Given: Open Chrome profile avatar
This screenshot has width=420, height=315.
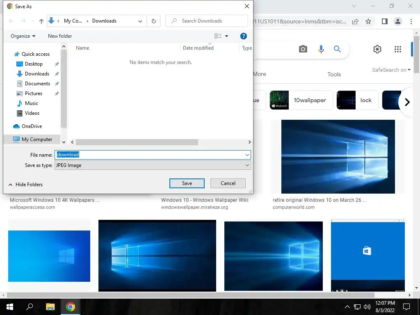Looking at the screenshot, I should coord(398,21).
